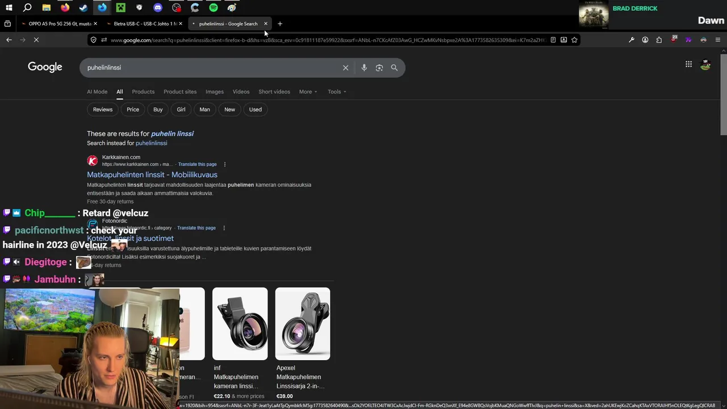Translate the Karkkainen result page
This screenshot has width=727, height=409.
(x=197, y=164)
